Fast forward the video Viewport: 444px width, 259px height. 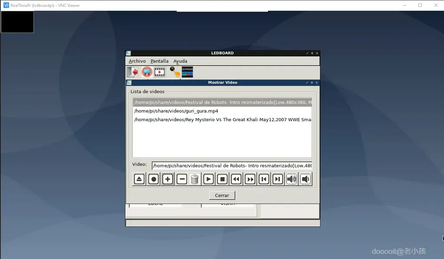pos(250,179)
